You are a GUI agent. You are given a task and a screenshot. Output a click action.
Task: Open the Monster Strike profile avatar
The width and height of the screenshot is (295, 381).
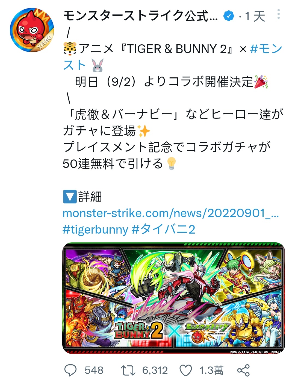click(x=32, y=30)
